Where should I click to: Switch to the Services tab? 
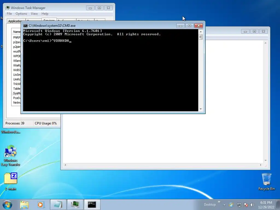49,20
